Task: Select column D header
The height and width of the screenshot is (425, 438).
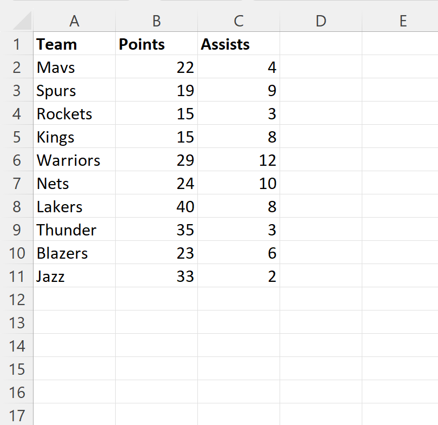Action: tap(321, 21)
